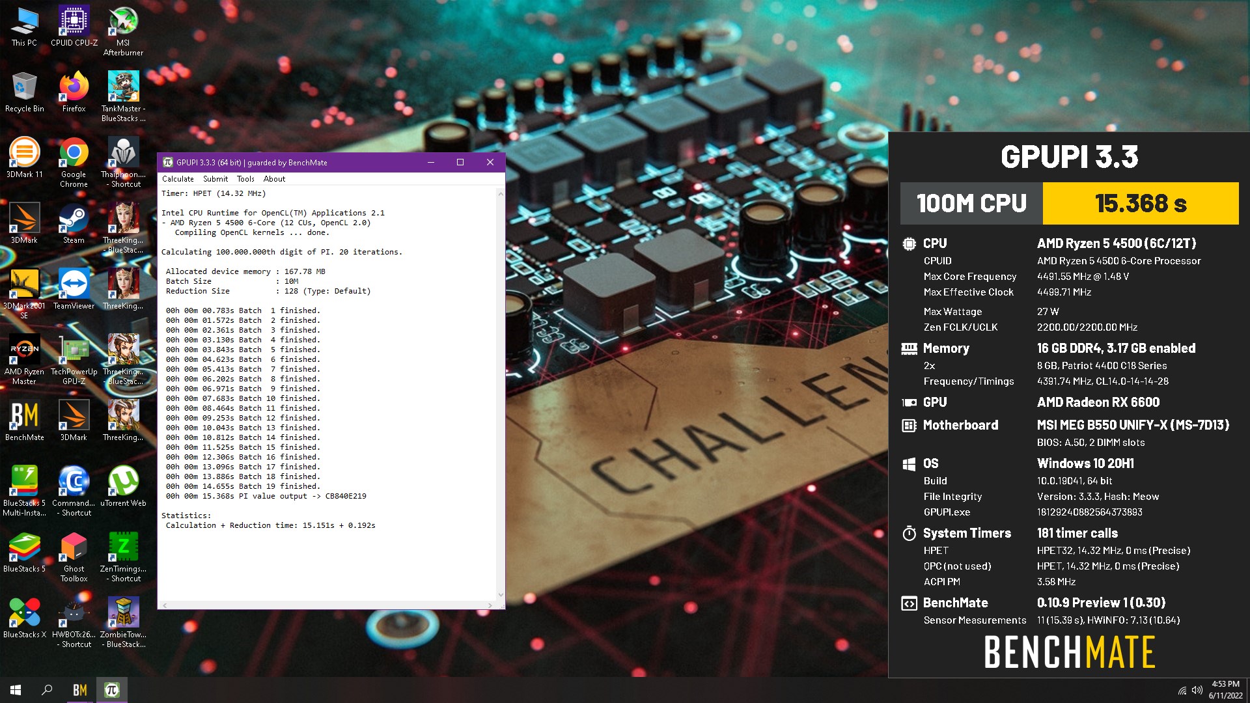Open Google Chrome from the desktop
Screen dimensions: 1250x703
(74, 162)
